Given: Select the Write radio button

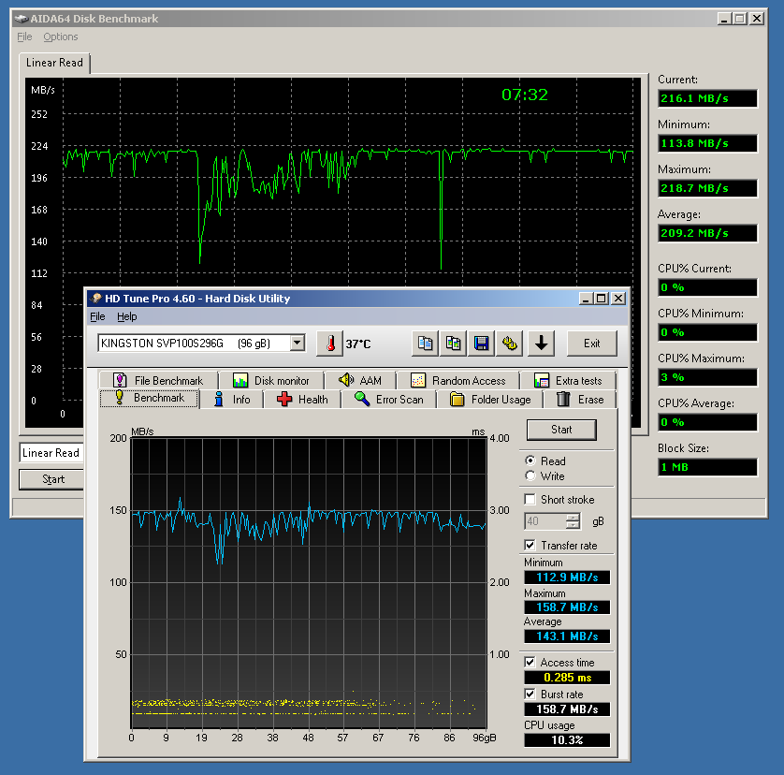Looking at the screenshot, I should (x=530, y=475).
